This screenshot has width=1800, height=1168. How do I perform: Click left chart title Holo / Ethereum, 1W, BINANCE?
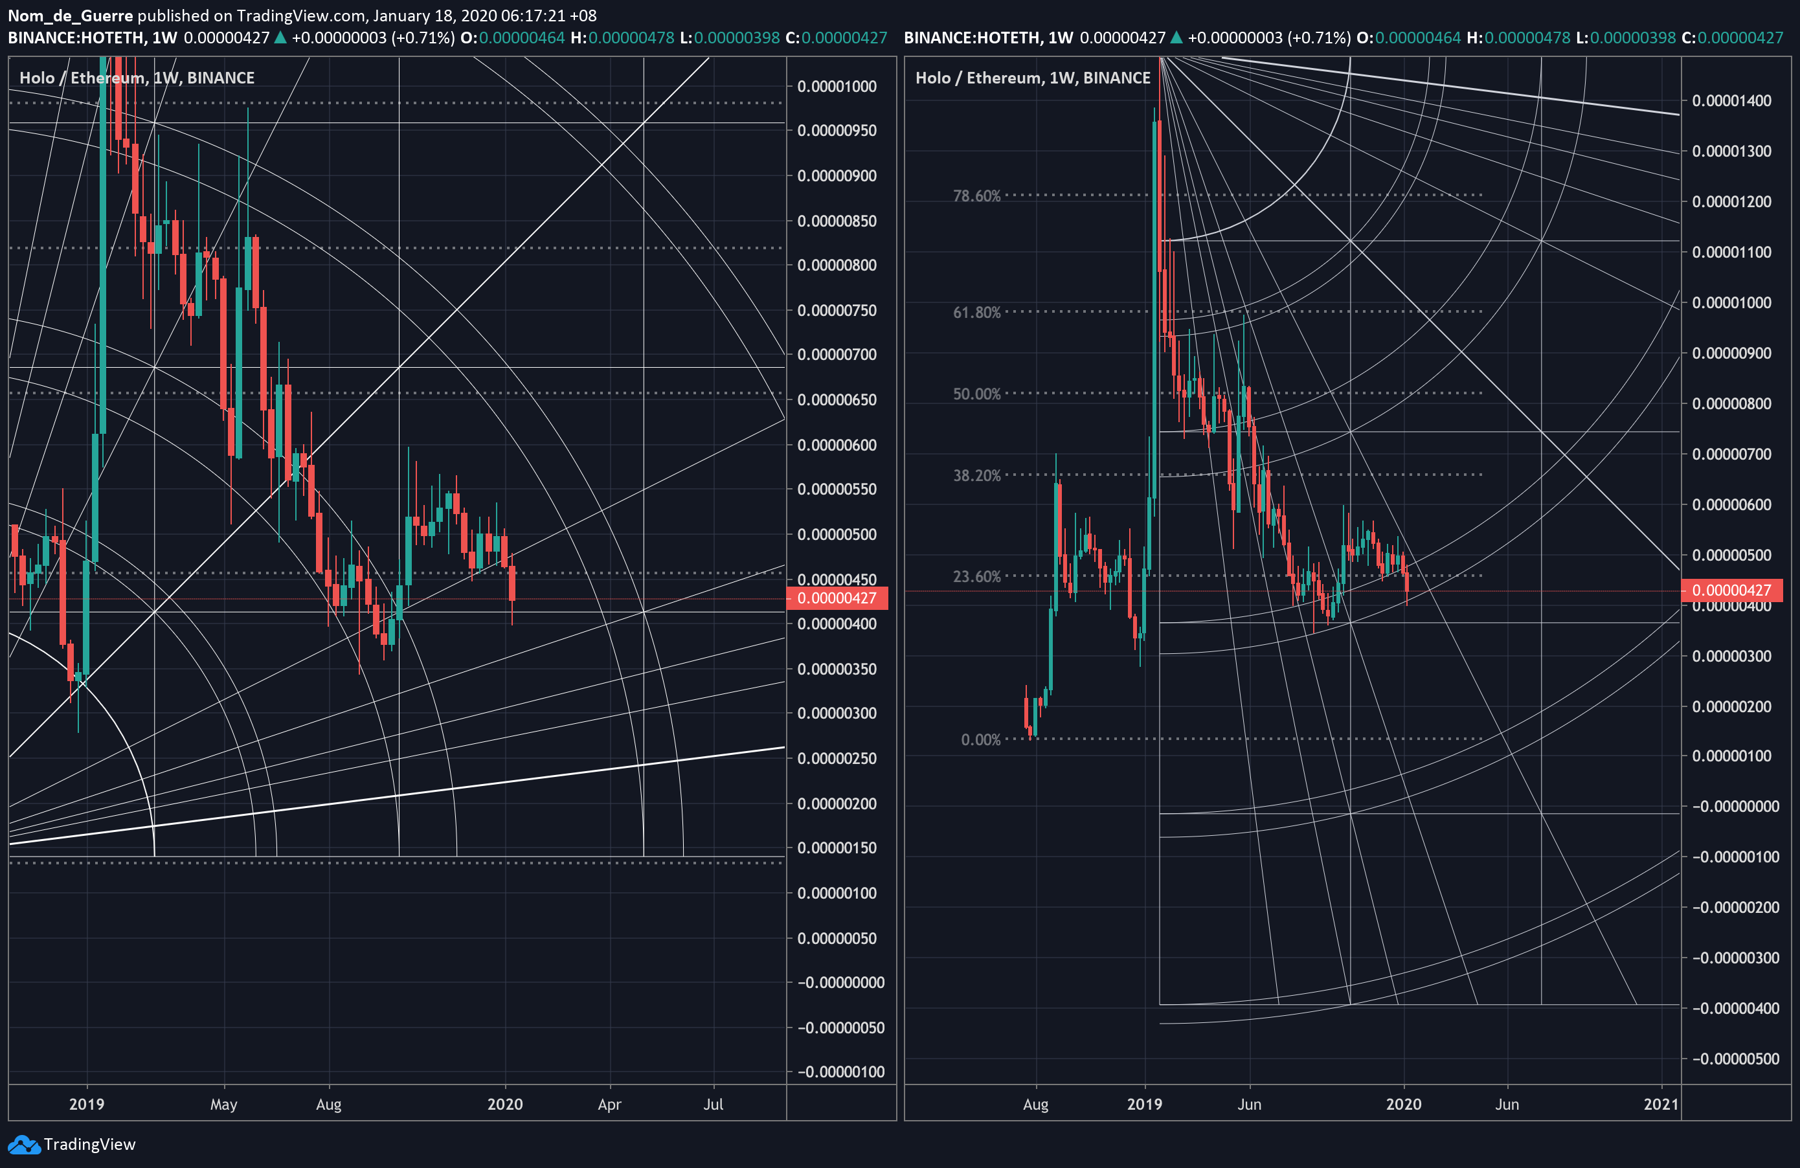coord(137,78)
